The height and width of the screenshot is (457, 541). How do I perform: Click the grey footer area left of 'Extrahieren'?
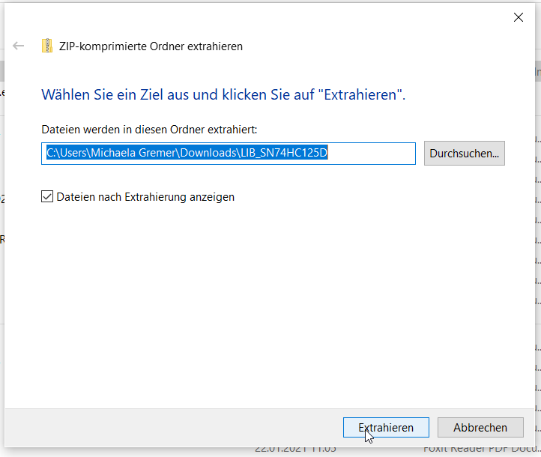pyautogui.click(x=172, y=428)
